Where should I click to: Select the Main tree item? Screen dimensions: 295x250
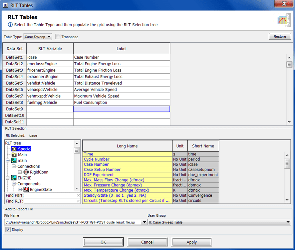click(22, 155)
